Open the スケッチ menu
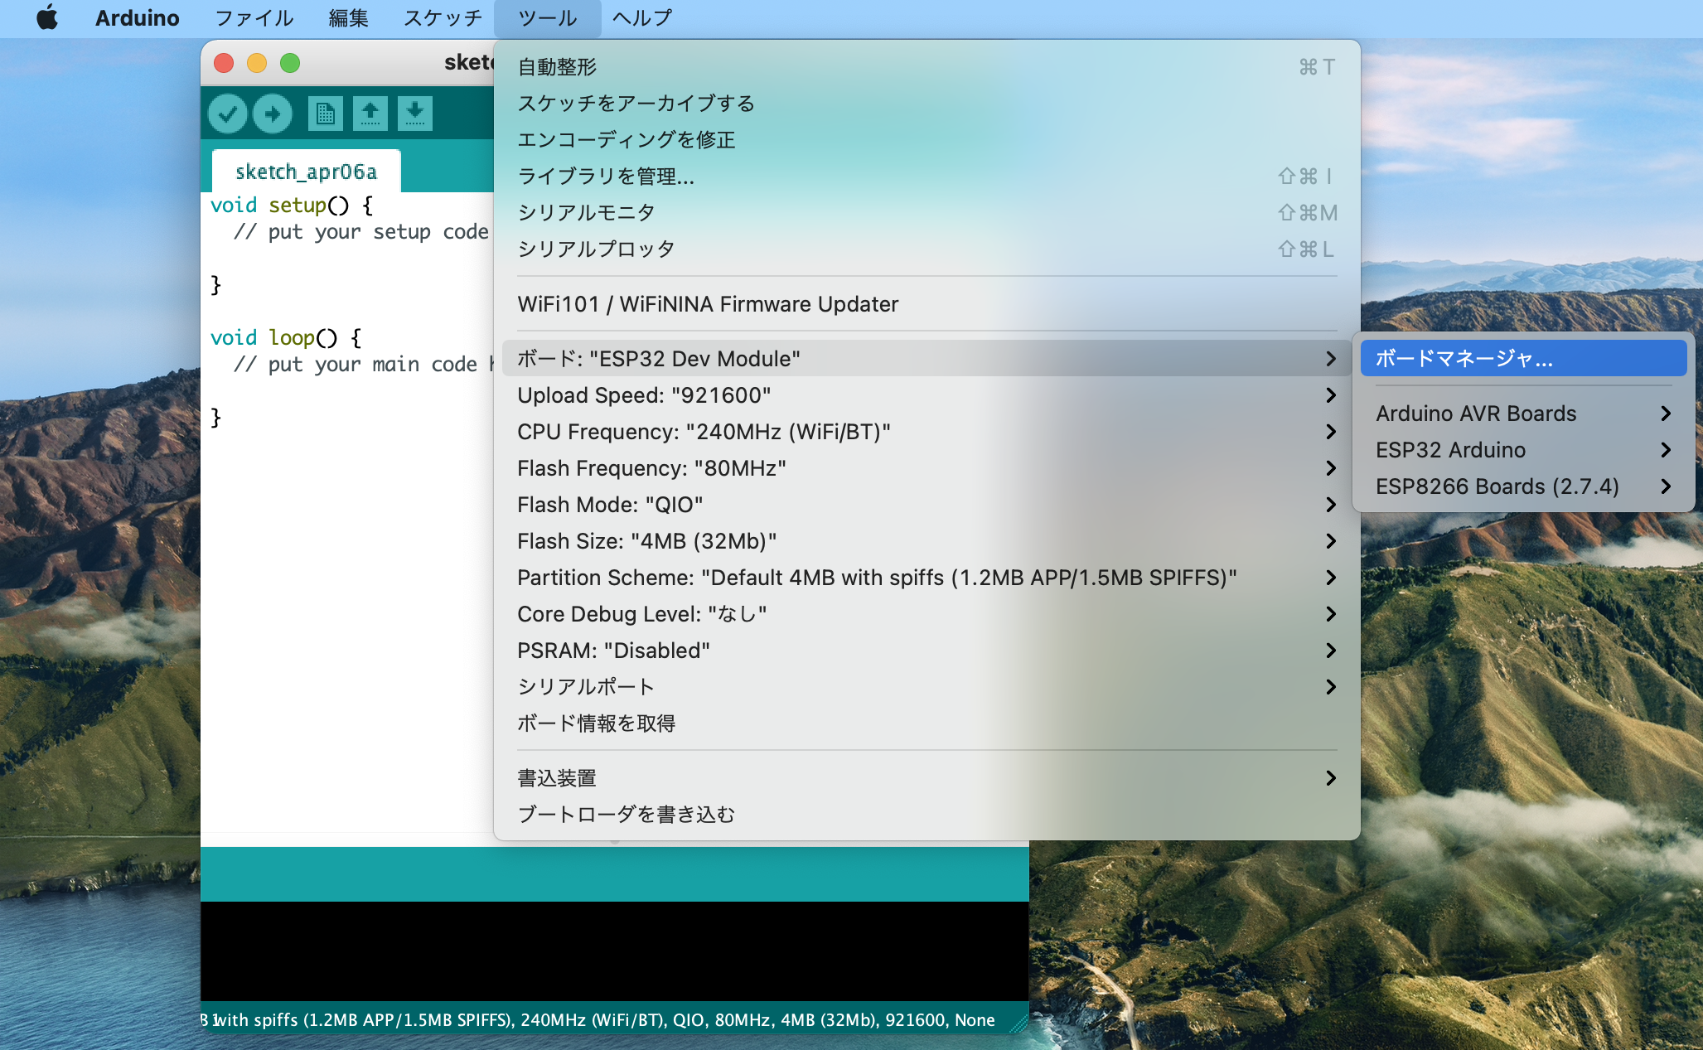 click(x=443, y=17)
